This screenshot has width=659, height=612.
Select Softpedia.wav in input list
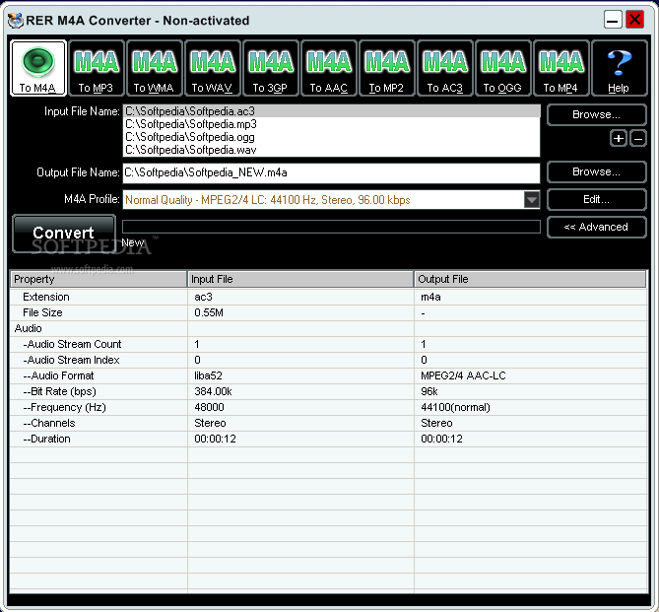(331, 150)
